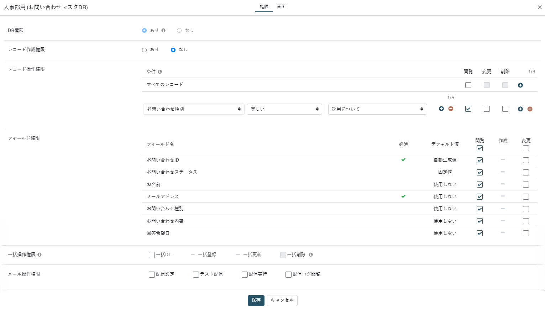Image resolution: width=545 pixels, height=310 pixels.
Task: Click the キャンセル button
Action: pyautogui.click(x=282, y=300)
